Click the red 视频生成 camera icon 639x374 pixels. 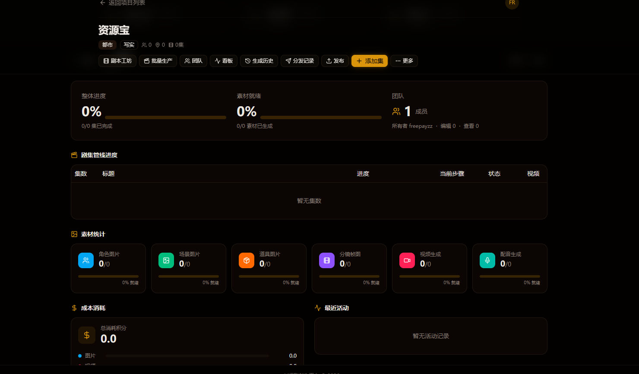tap(407, 260)
